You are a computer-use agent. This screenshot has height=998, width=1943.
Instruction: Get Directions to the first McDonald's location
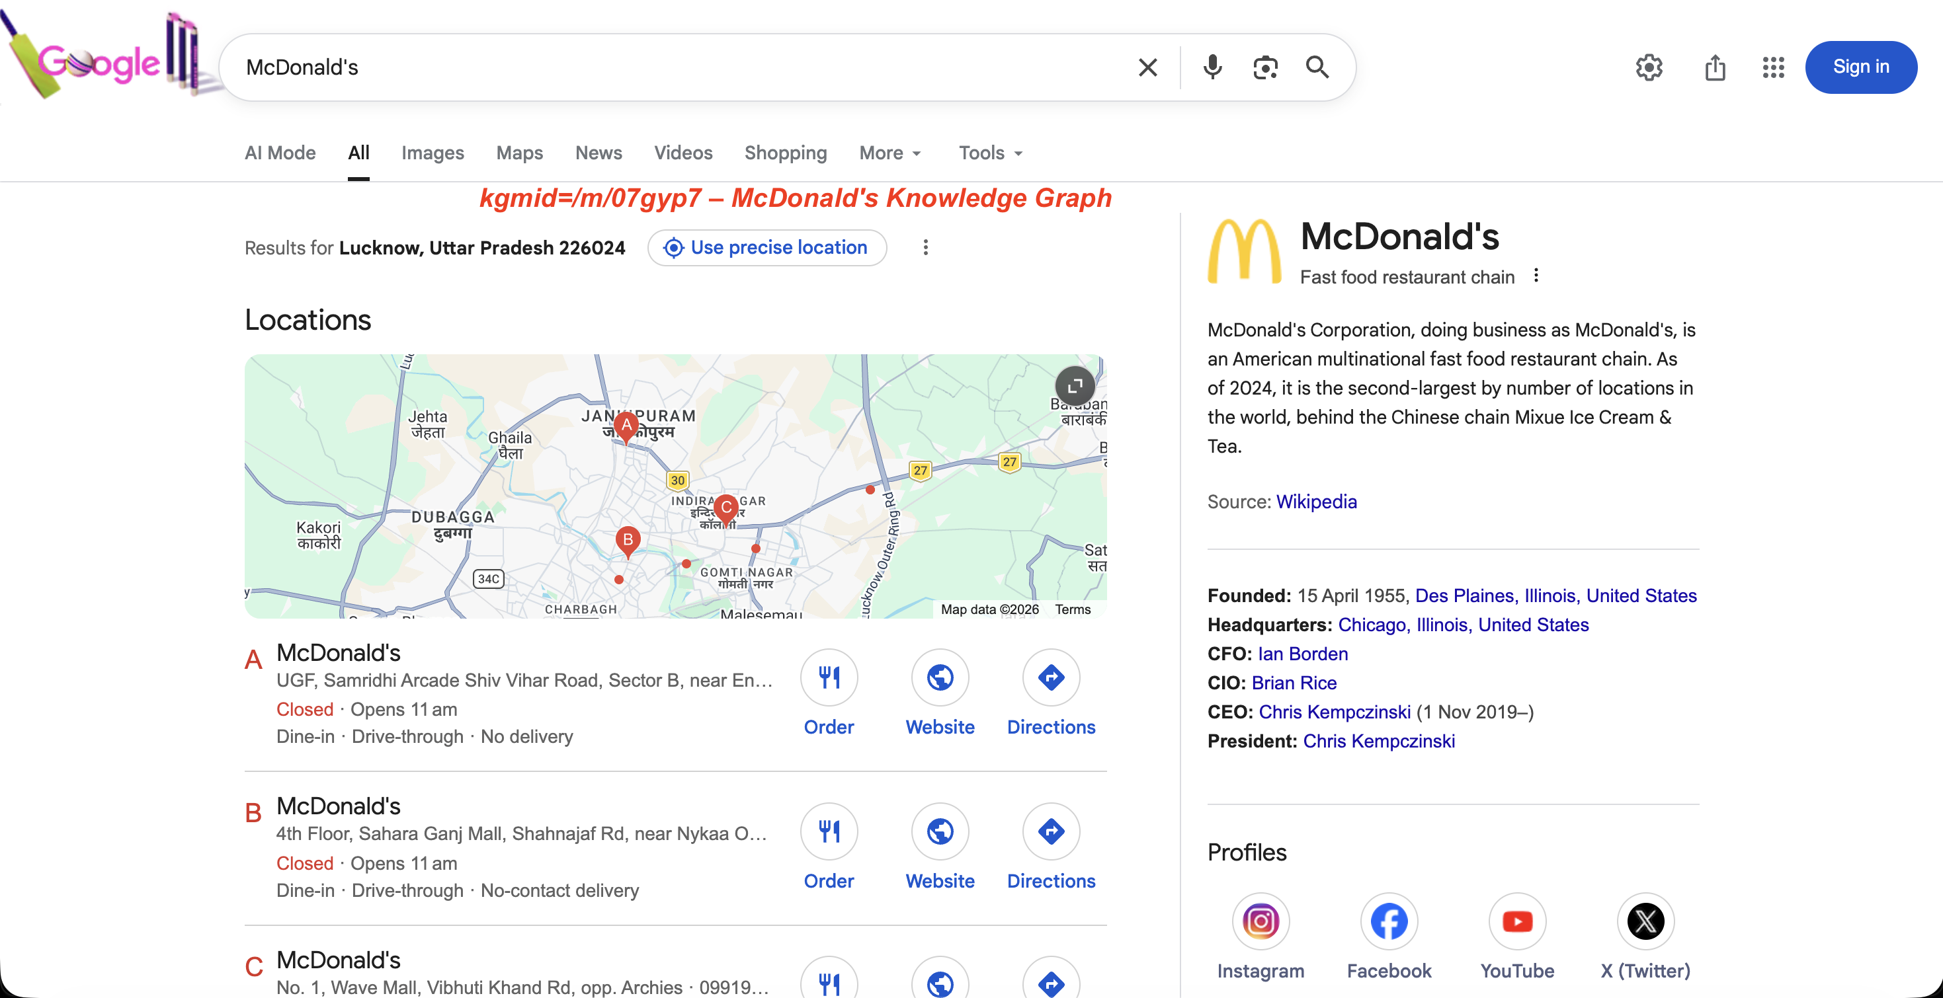coord(1051,677)
